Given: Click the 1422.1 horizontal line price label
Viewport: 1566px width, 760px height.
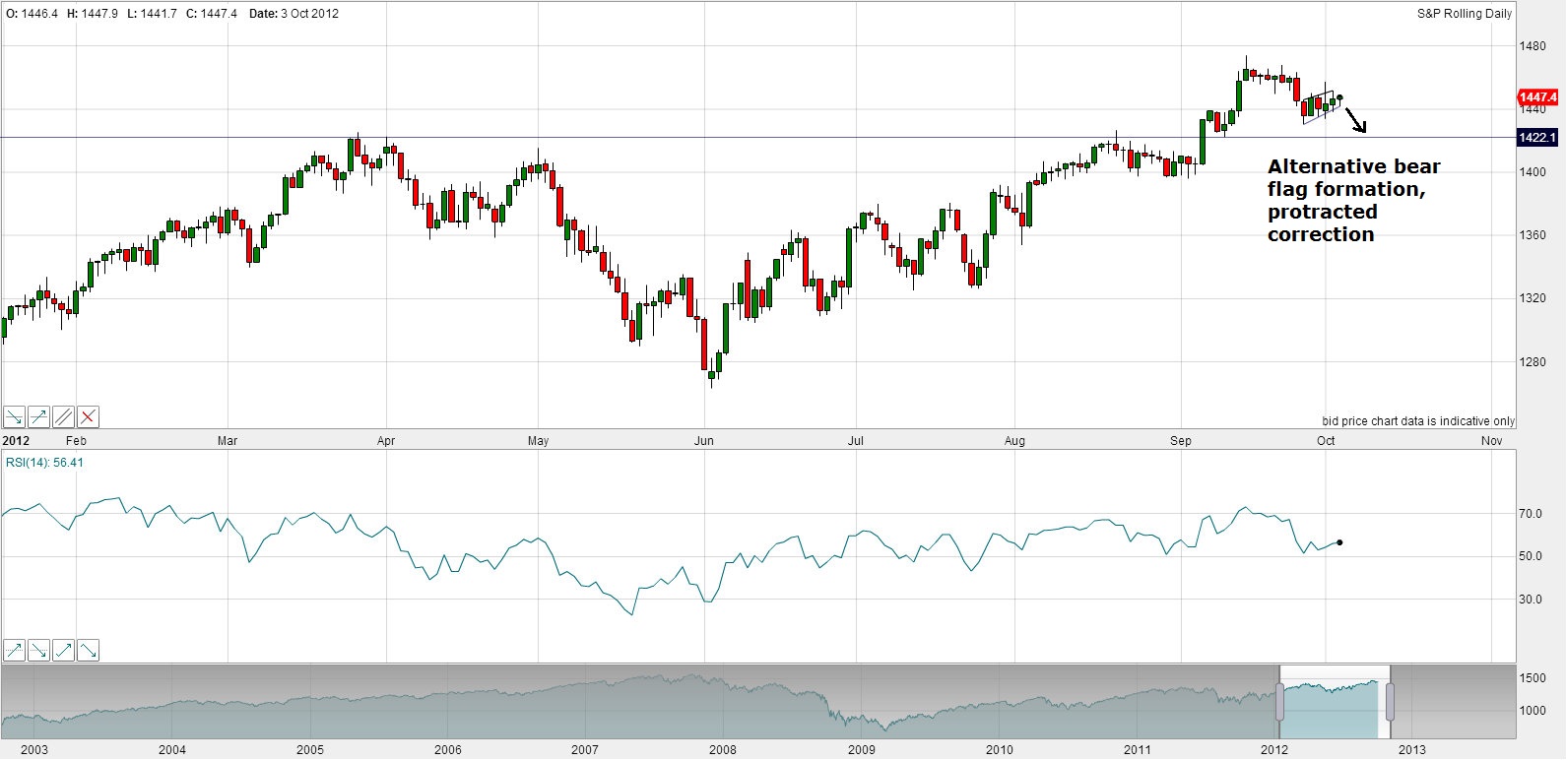Looking at the screenshot, I should pos(1537,138).
